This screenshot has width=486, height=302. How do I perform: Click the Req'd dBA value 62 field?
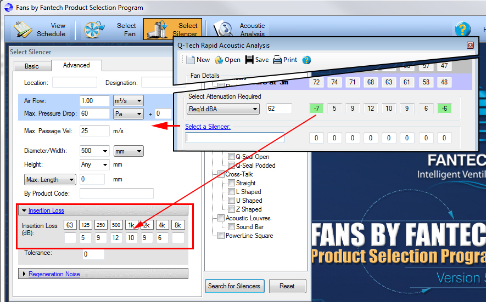click(279, 109)
